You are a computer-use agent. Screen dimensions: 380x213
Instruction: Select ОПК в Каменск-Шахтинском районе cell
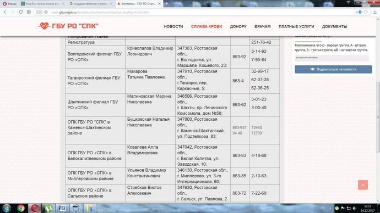pyautogui.click(x=95, y=131)
